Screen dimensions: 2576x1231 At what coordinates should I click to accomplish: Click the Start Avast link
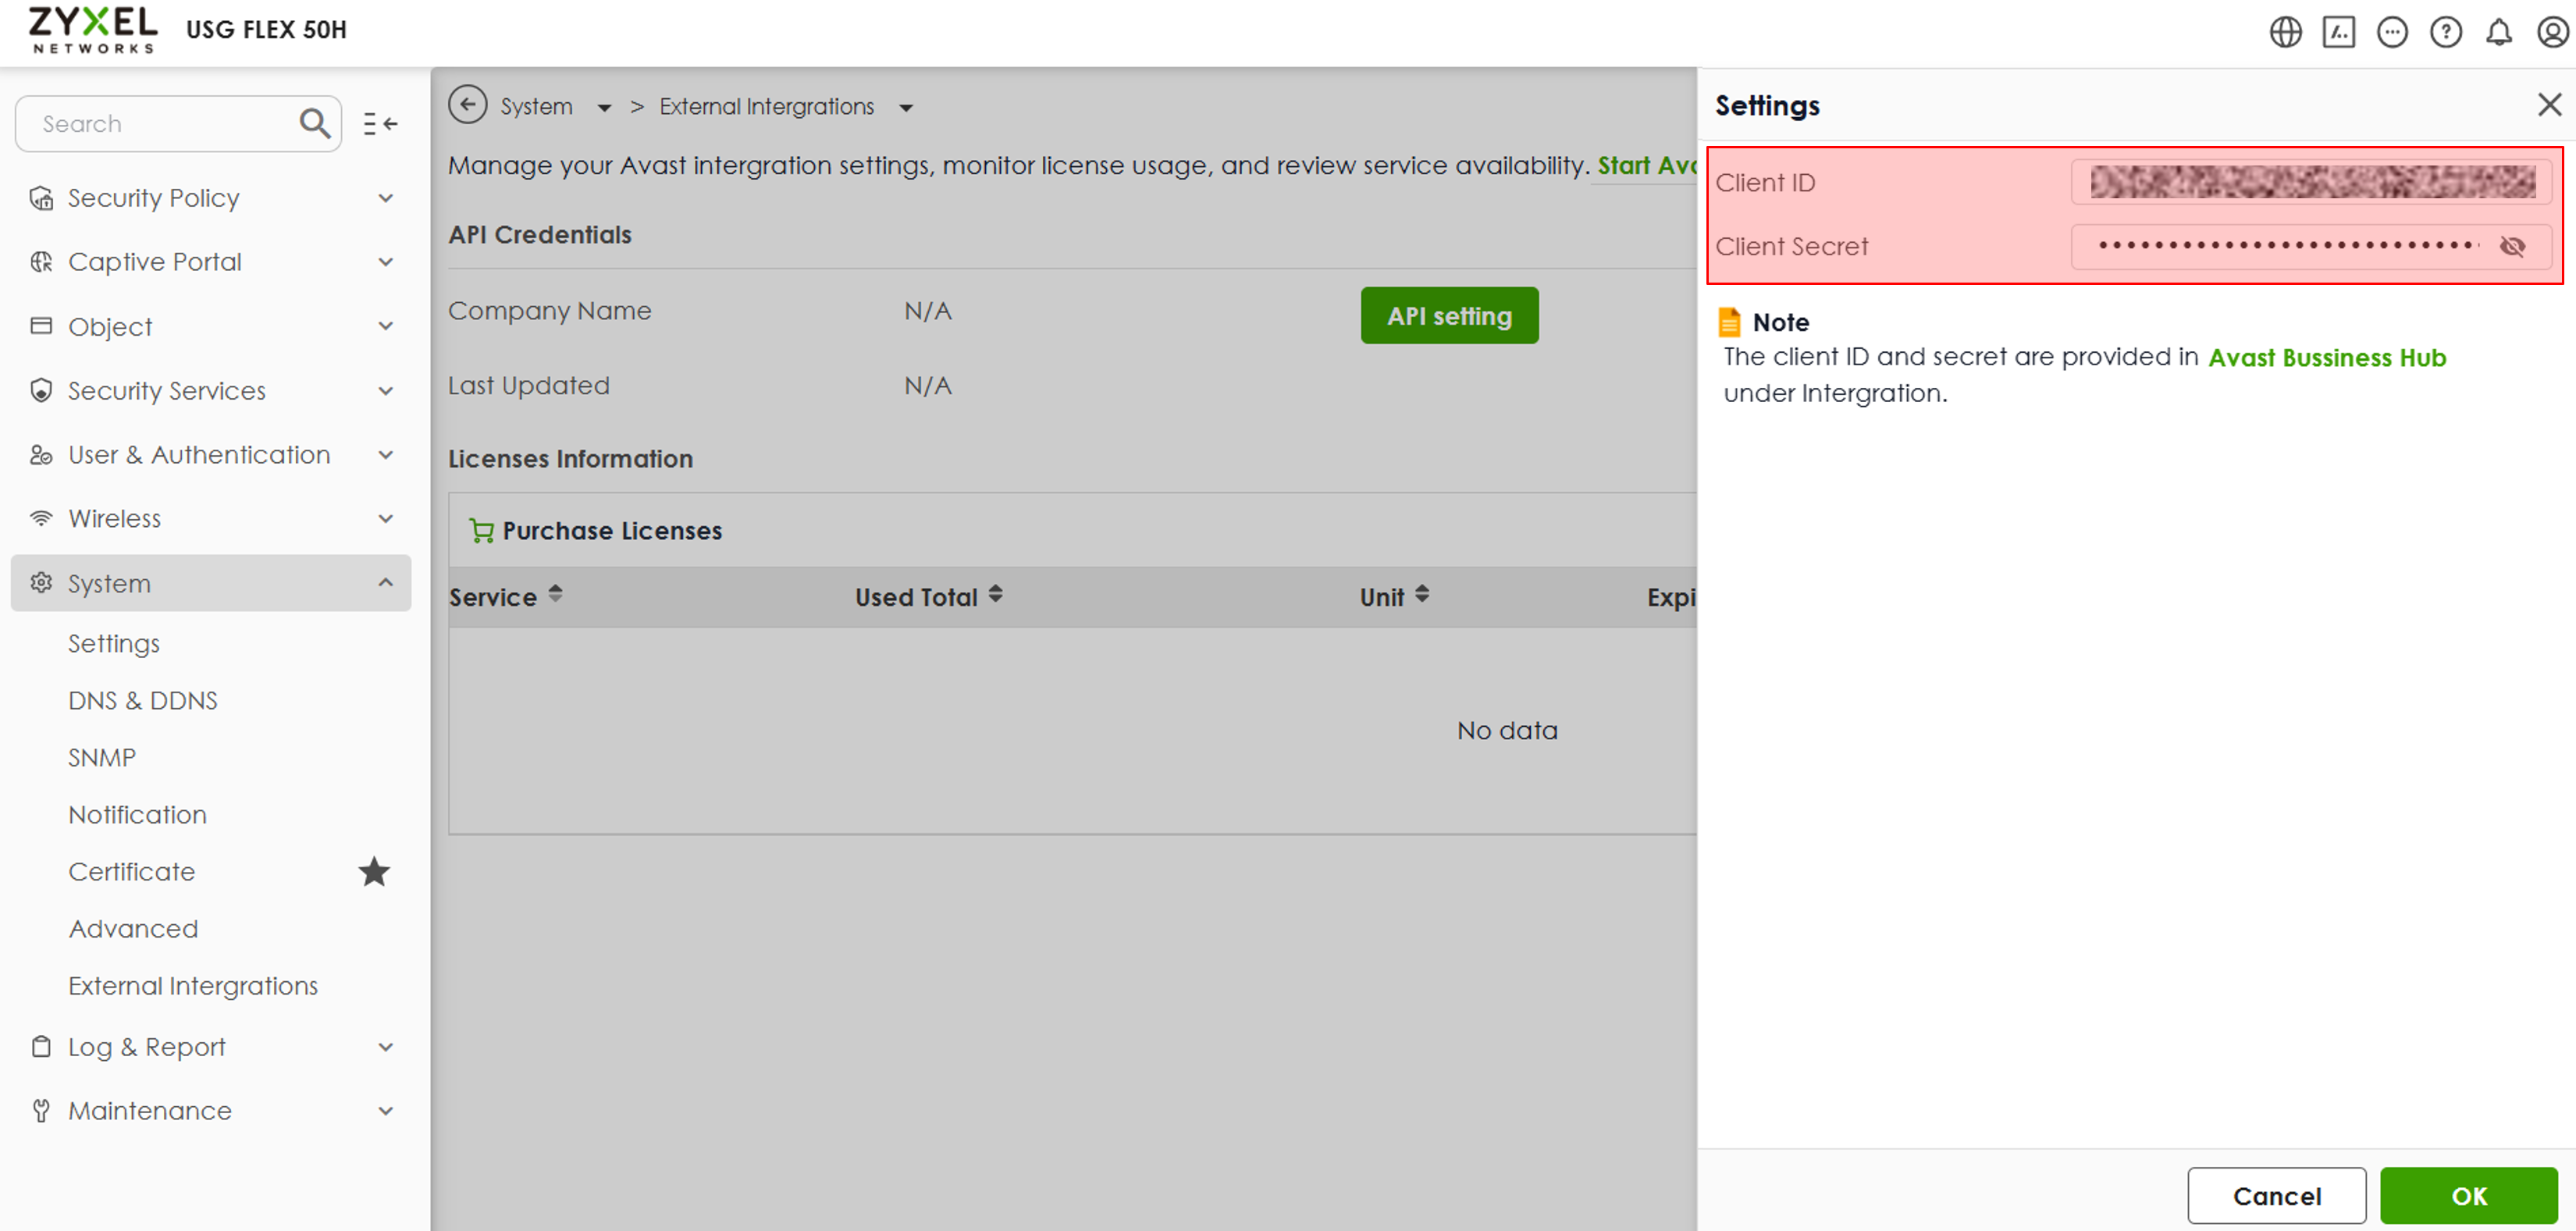tap(1647, 165)
